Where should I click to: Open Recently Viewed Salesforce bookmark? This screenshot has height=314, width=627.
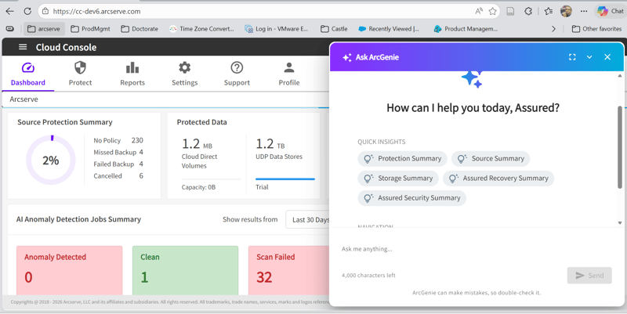click(389, 29)
